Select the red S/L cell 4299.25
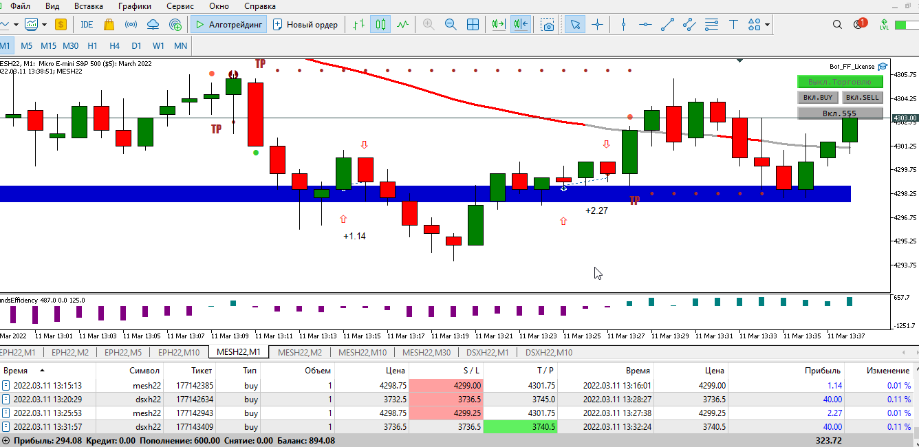 pos(446,413)
